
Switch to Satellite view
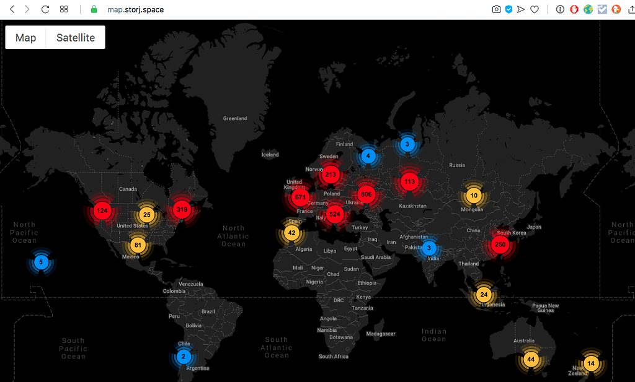point(75,37)
